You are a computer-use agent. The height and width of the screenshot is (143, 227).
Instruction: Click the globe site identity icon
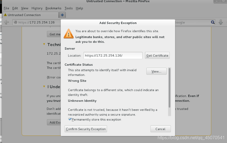[15, 22]
